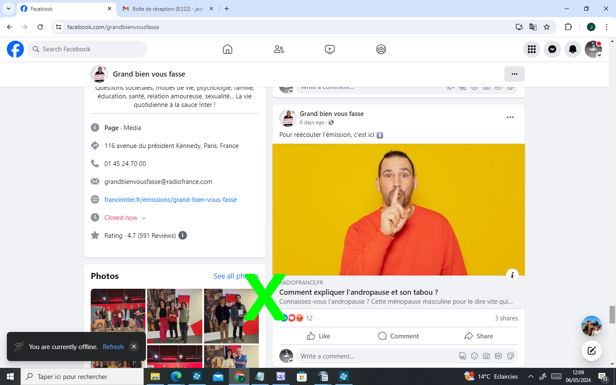Viewport: 616px width, 385px height.
Task: Open the Facebook menu grid icon
Action: point(532,49)
